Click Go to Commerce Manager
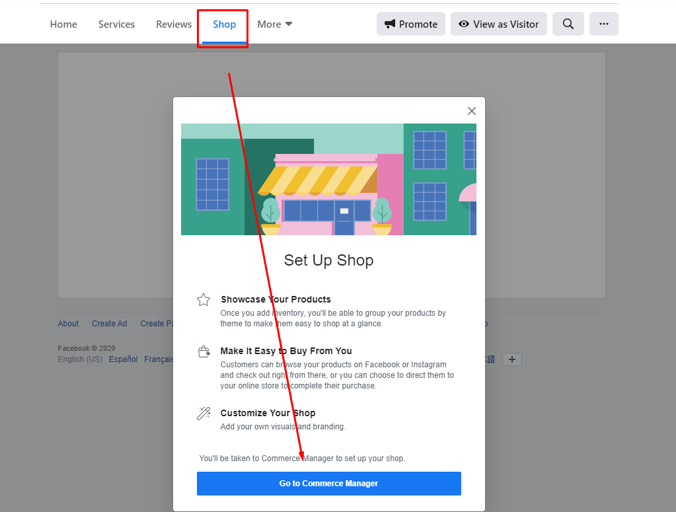 [328, 483]
